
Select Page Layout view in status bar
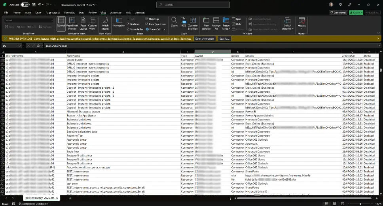[x=334, y=204]
